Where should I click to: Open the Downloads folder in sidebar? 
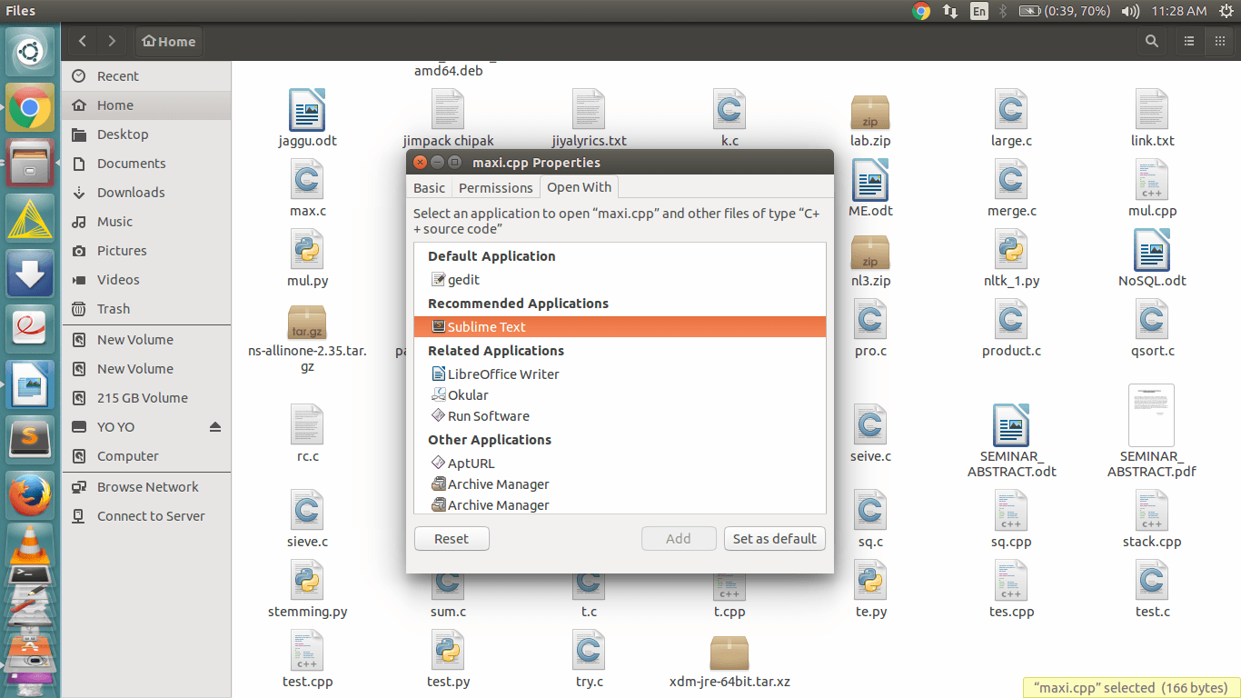pos(131,193)
